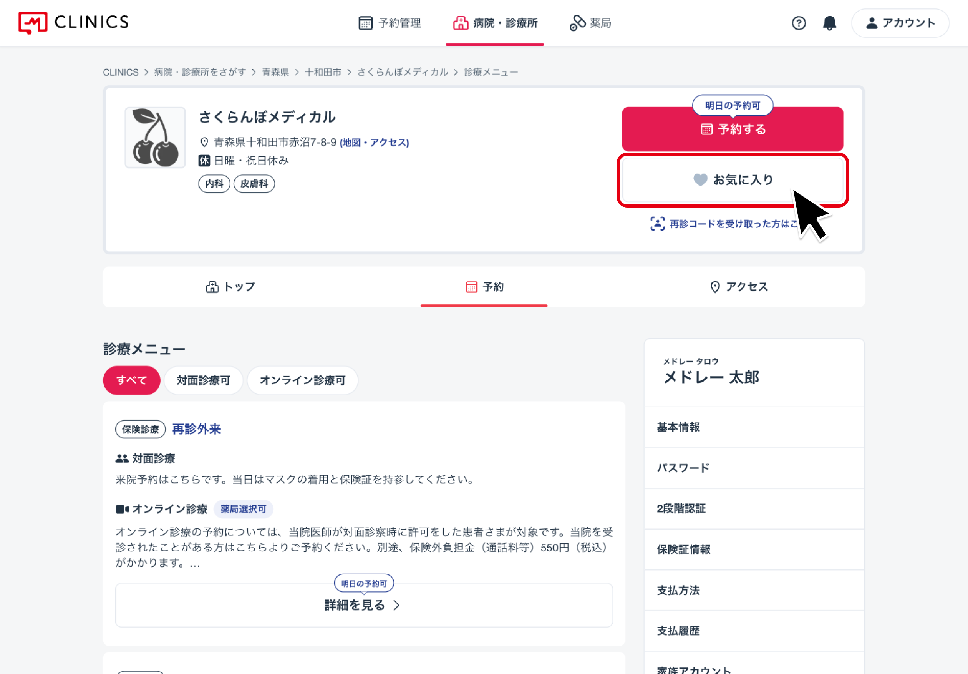Switch to the トップ tab
968x674 pixels.
coord(230,287)
